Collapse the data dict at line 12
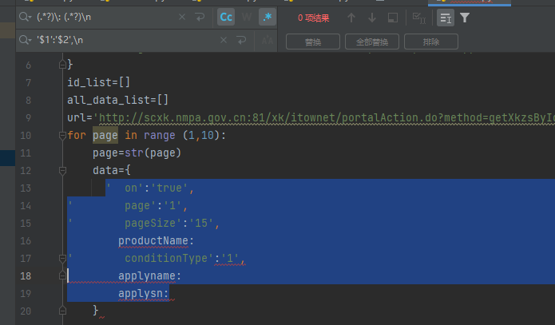This screenshot has width=555, height=325. click(x=62, y=171)
